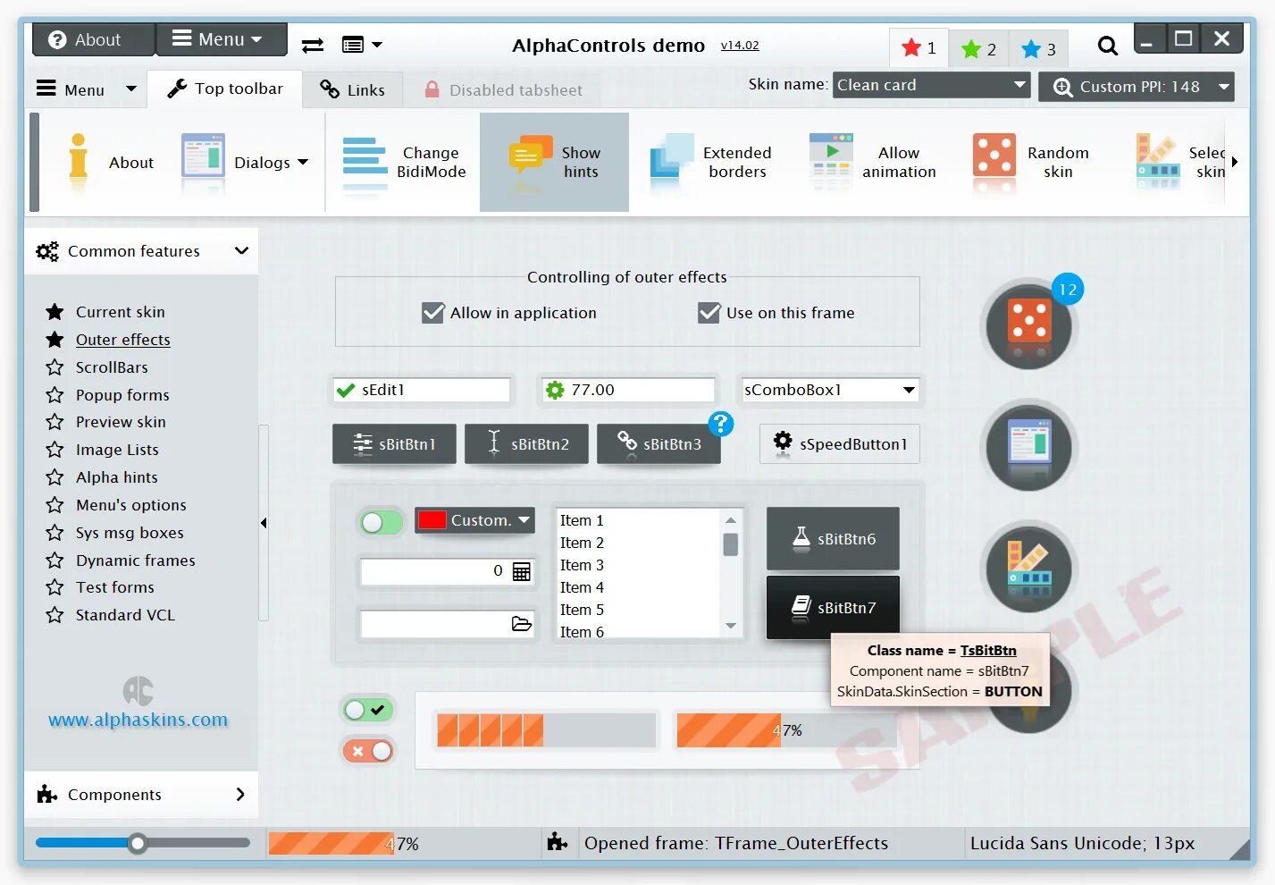Click the sBitBtn7 dark button
Viewport: 1275px width, 885px height.
833,608
